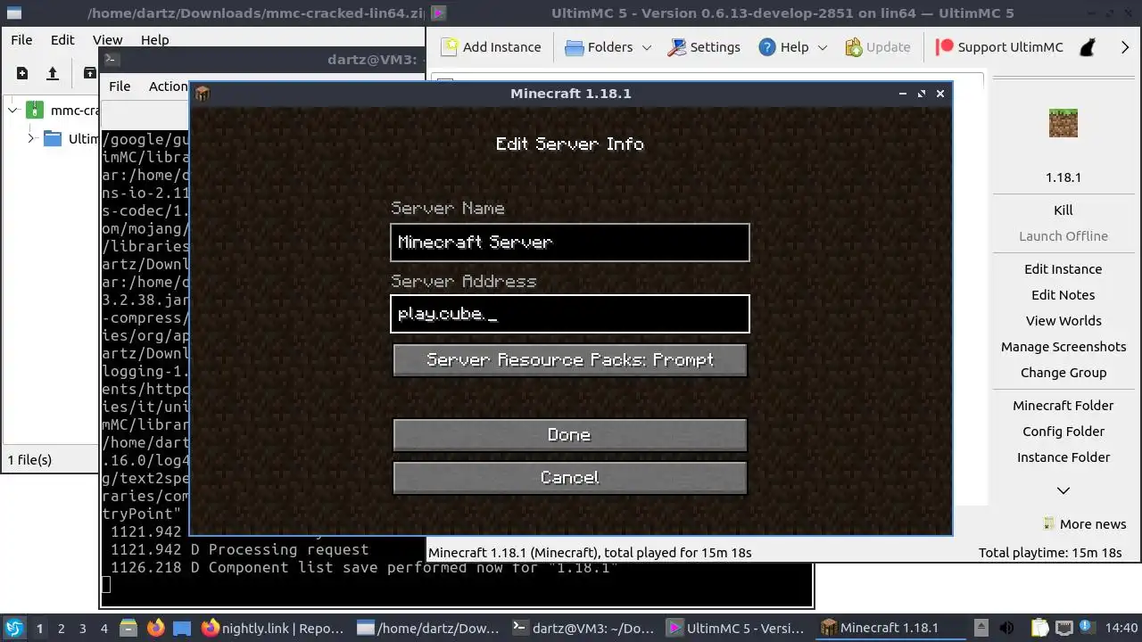The width and height of the screenshot is (1142, 642).
Task: Open the Help dropdown in UltimMC
Action: coord(793,47)
